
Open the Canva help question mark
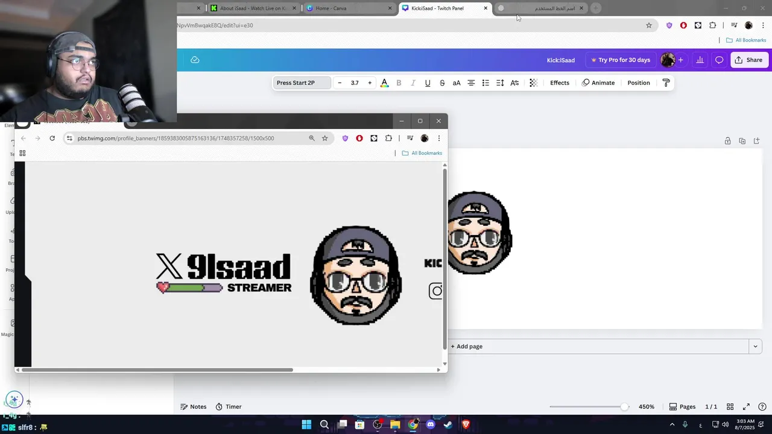[x=762, y=407]
